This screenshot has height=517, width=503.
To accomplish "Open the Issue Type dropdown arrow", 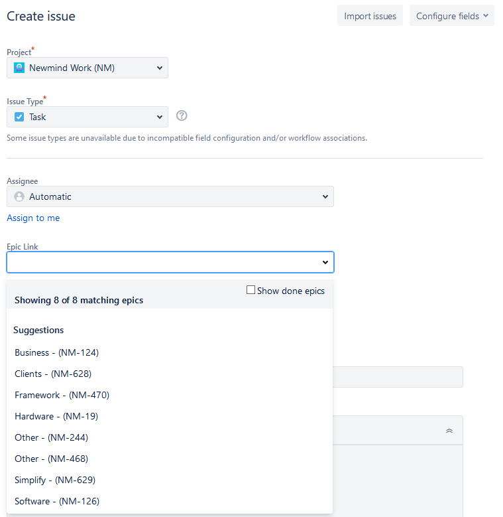I will pyautogui.click(x=160, y=117).
